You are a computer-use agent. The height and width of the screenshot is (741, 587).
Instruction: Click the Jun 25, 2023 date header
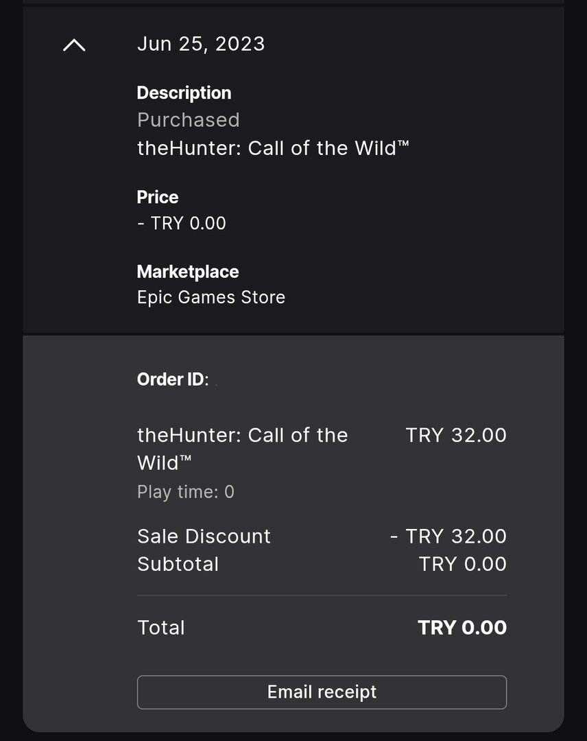[x=200, y=44]
